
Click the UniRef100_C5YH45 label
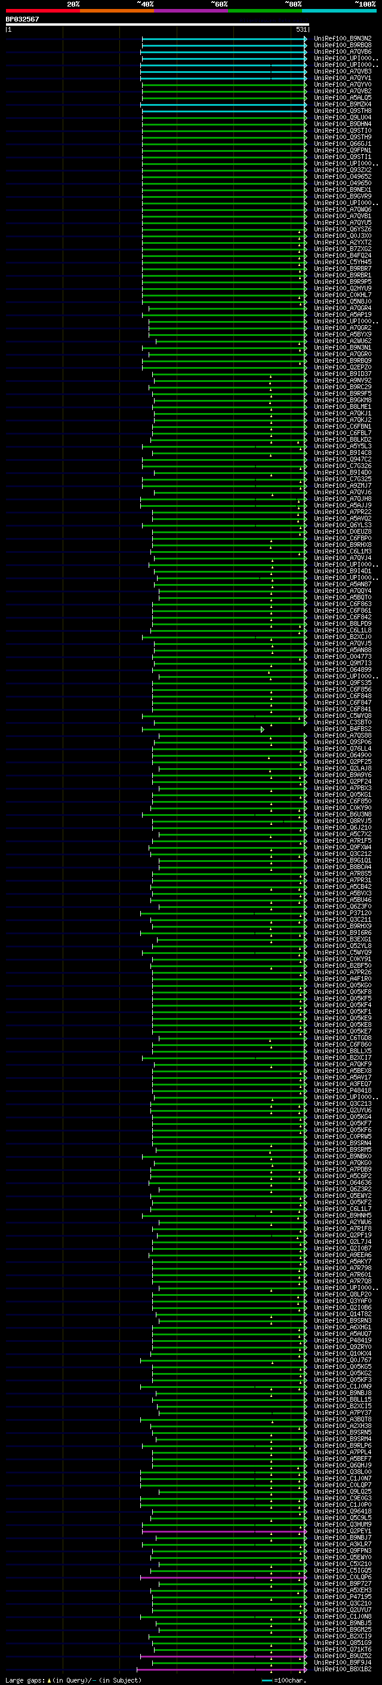343,262
